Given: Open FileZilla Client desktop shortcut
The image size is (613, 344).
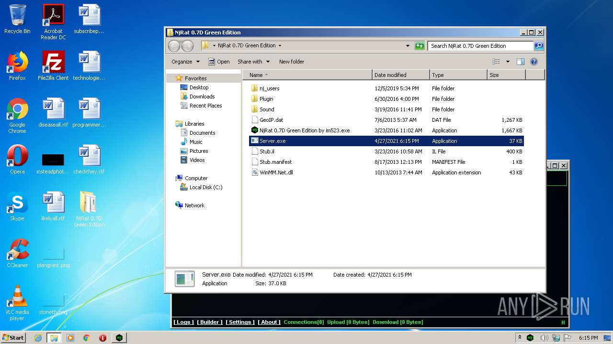Looking at the screenshot, I should tap(53, 66).
